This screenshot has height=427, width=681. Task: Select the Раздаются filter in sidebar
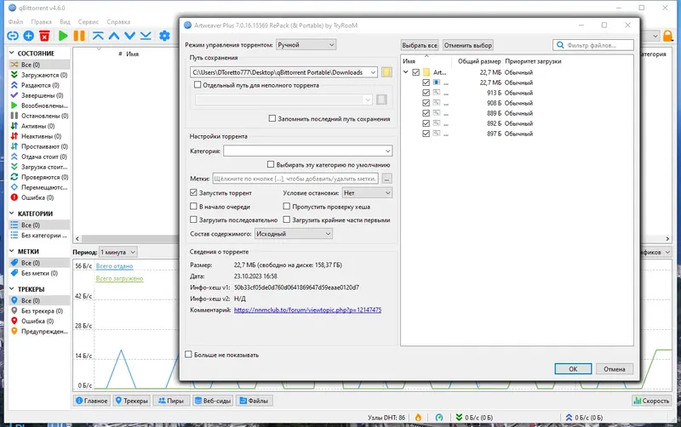coord(39,85)
